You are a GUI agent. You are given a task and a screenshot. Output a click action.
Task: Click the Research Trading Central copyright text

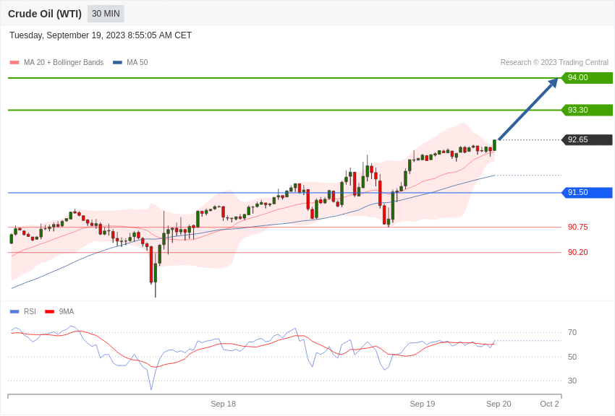[x=554, y=63]
